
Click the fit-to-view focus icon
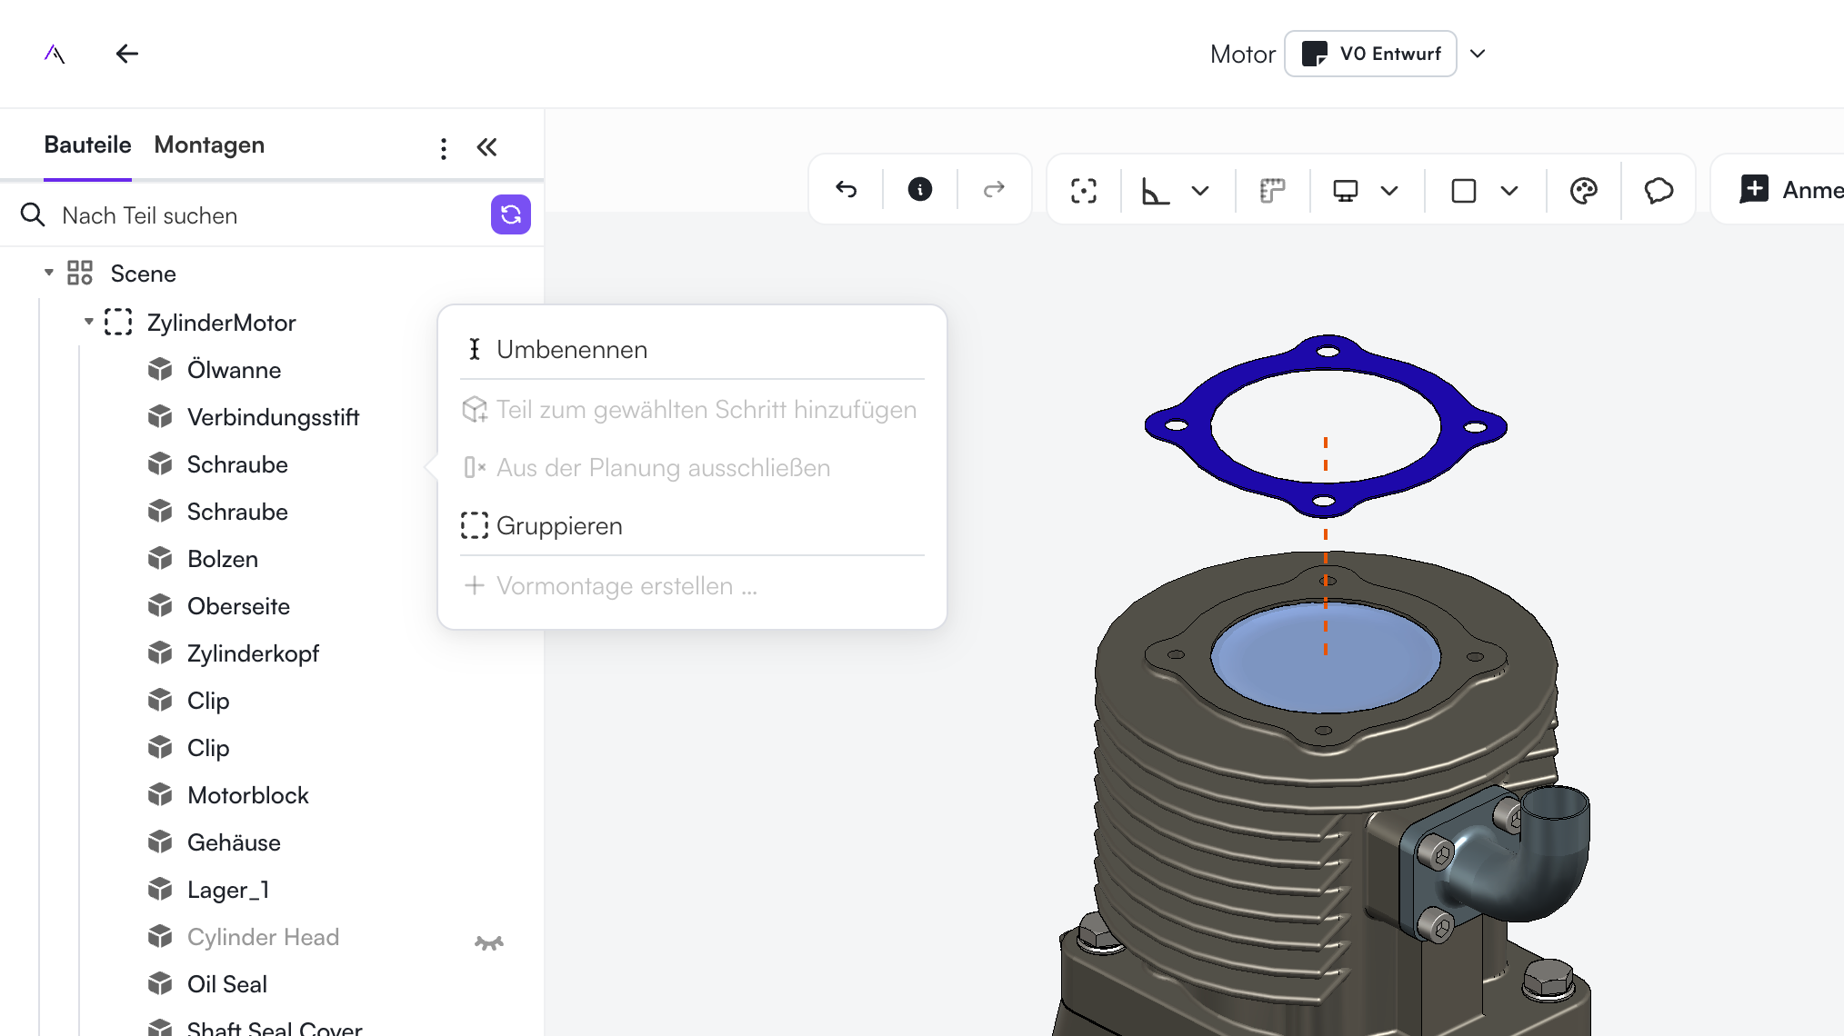pyautogui.click(x=1083, y=191)
